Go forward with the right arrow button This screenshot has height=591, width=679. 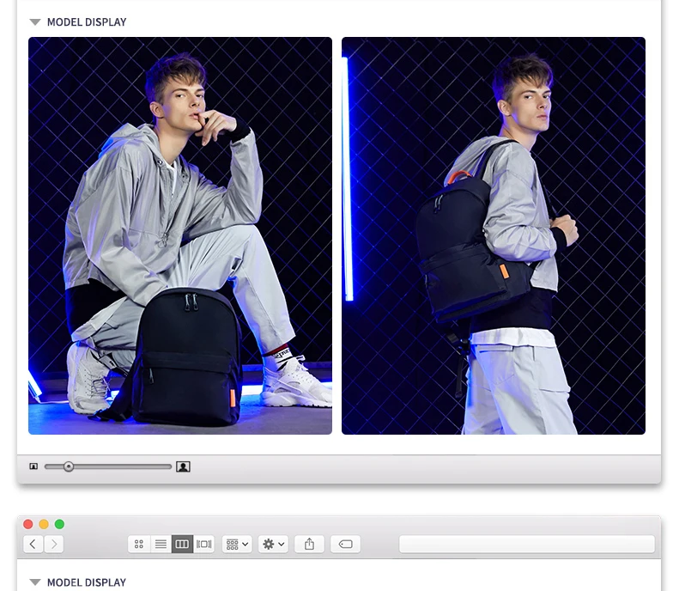pyautogui.click(x=54, y=544)
